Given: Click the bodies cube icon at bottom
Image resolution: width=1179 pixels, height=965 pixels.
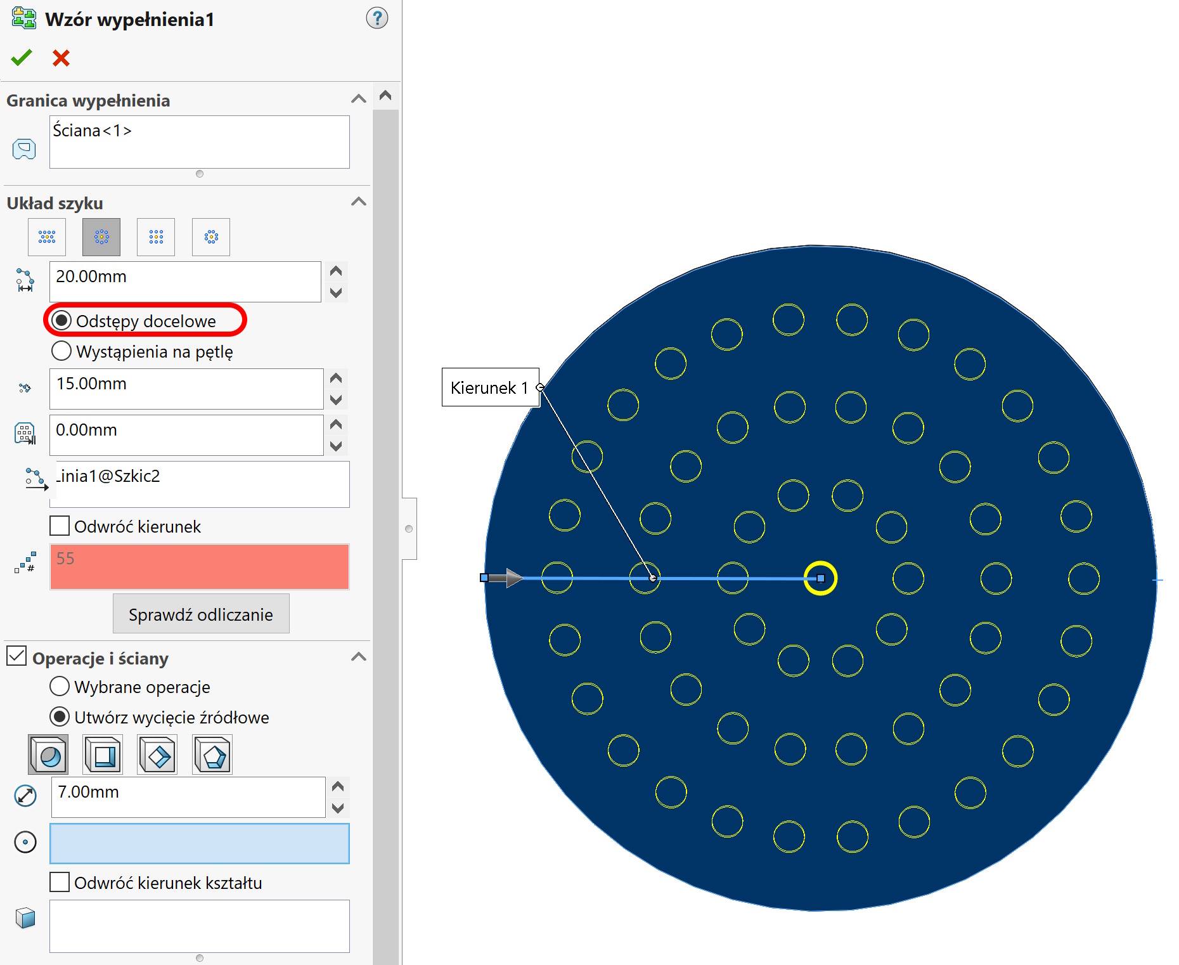Looking at the screenshot, I should pos(25,917).
